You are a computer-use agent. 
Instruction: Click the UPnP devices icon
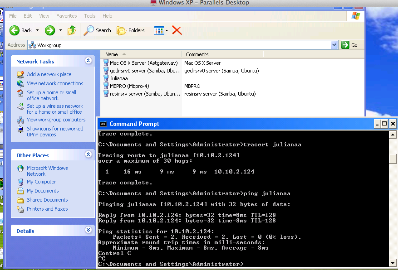[20, 129]
